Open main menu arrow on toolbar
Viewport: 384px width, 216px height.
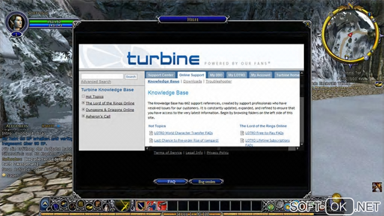click(x=45, y=204)
